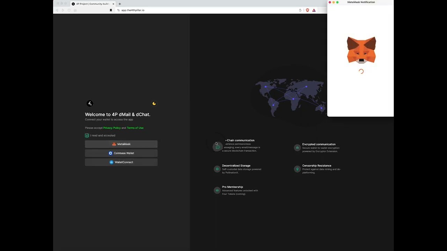Uncheck the 'I read and accepted' checkbox
447x251 pixels.
pos(87,135)
